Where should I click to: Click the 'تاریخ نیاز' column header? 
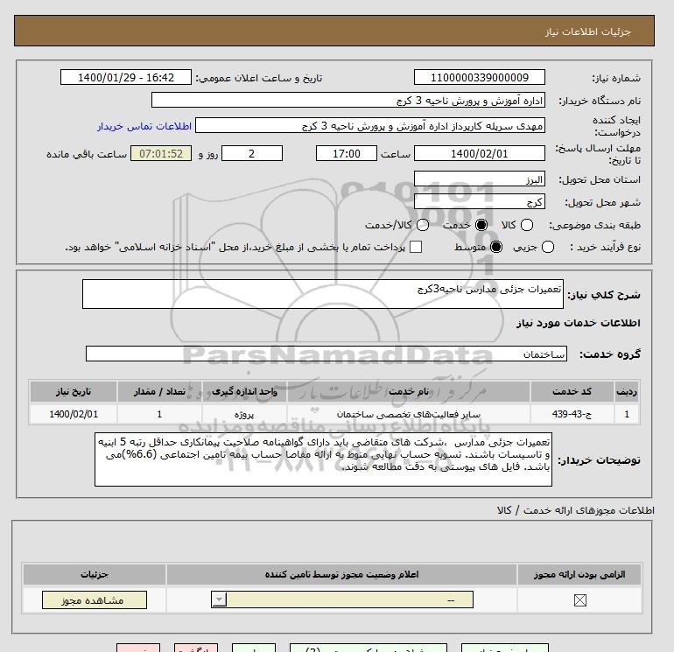pyautogui.click(x=74, y=391)
